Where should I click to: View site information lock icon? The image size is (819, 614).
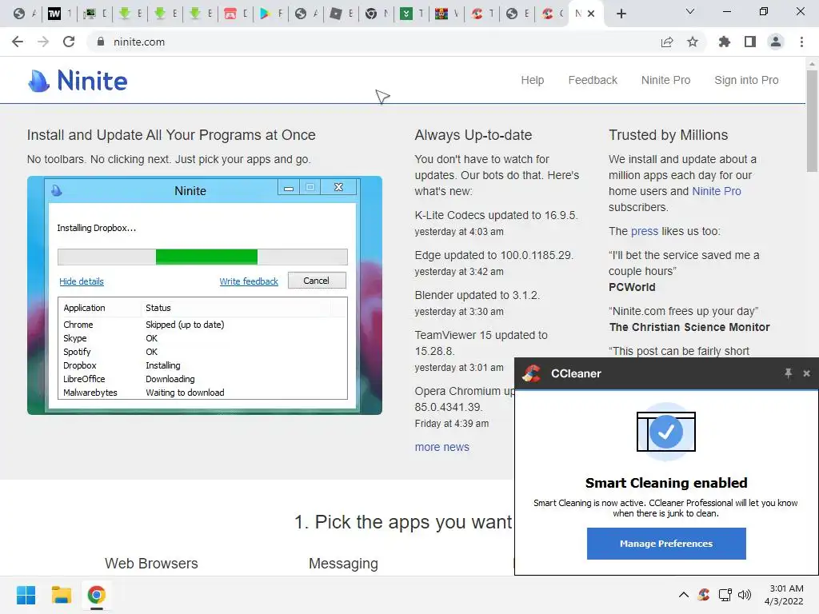[x=100, y=42]
